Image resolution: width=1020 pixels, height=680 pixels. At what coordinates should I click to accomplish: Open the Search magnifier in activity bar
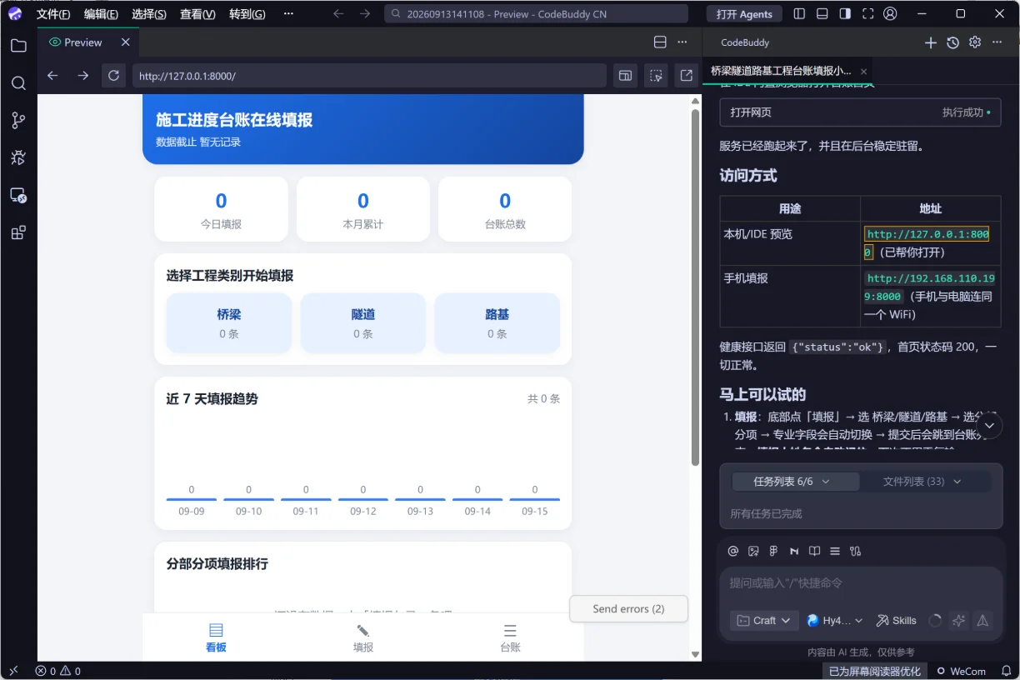click(18, 83)
